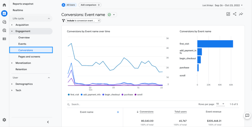
Task: Open the feedback chat bubble icon
Action: [247, 116]
